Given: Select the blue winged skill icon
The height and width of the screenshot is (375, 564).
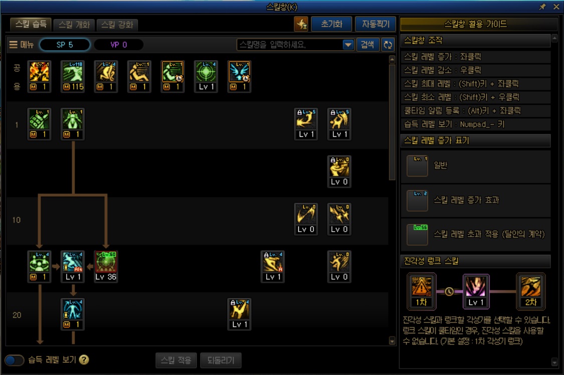Looking at the screenshot, I should pos(239,76).
